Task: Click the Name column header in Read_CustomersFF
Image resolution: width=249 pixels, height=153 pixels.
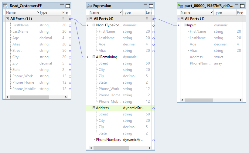Action: 11,12
